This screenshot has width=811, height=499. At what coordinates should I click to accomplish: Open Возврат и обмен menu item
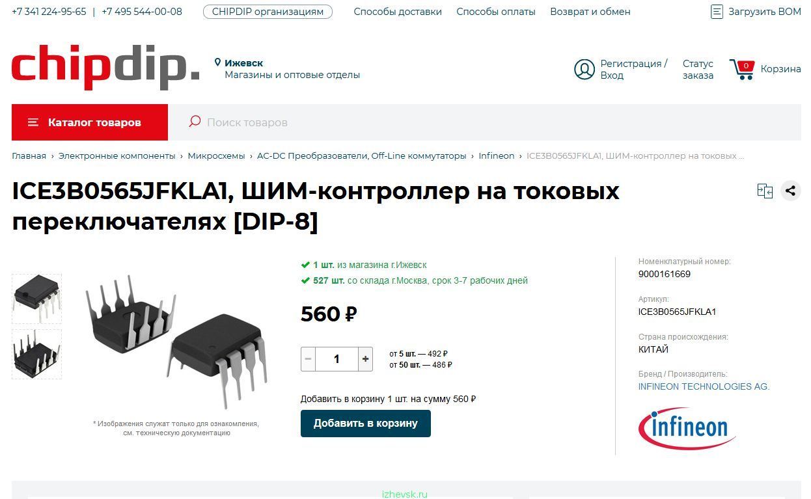(x=590, y=12)
